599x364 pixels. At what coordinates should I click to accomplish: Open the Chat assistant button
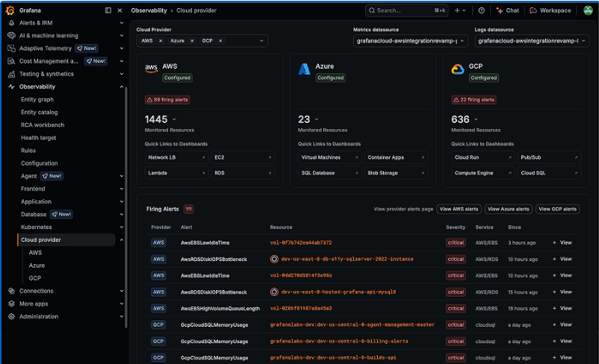point(508,10)
